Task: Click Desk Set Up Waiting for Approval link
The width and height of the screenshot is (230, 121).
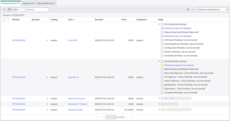Action: (179, 65)
